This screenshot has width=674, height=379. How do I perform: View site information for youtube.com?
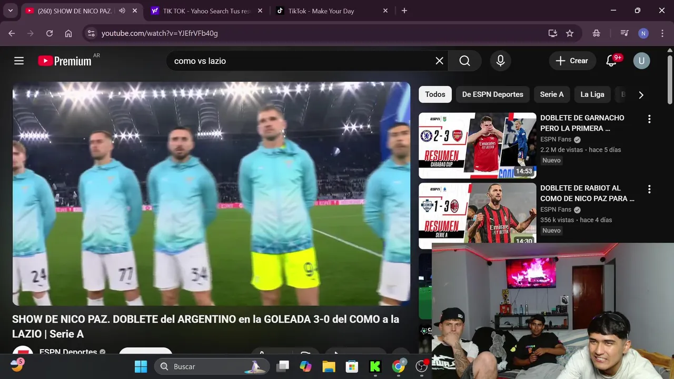point(91,33)
